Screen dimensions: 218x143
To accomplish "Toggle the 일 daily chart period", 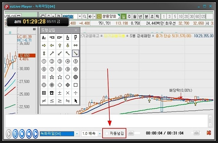I will point(124,17).
